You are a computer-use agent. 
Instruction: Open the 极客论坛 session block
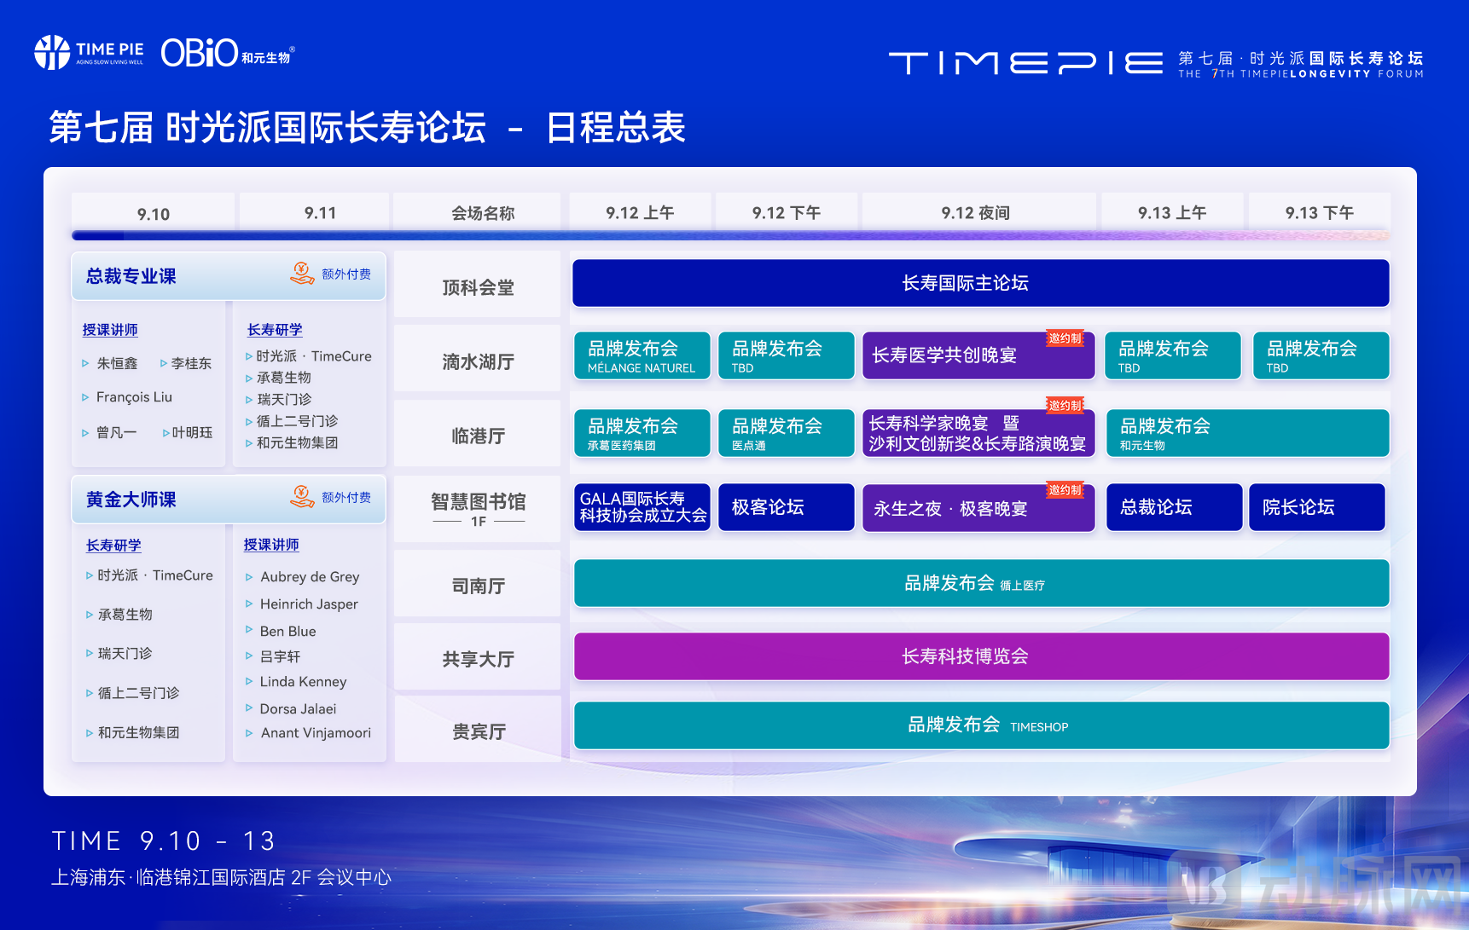coord(787,507)
